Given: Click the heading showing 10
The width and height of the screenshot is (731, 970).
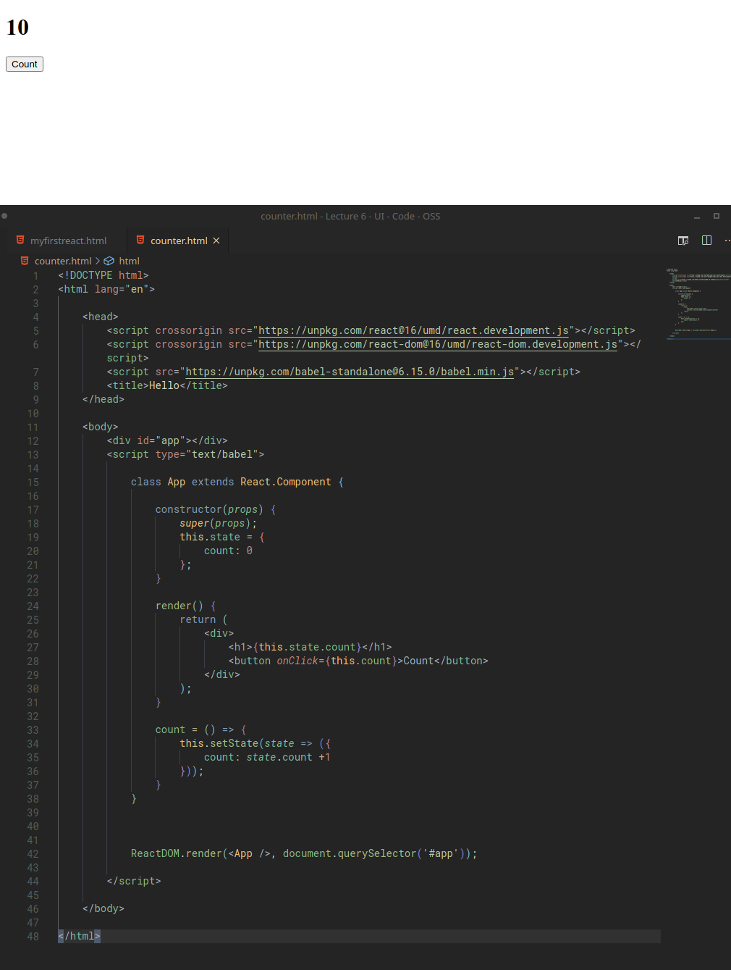Looking at the screenshot, I should click(17, 28).
